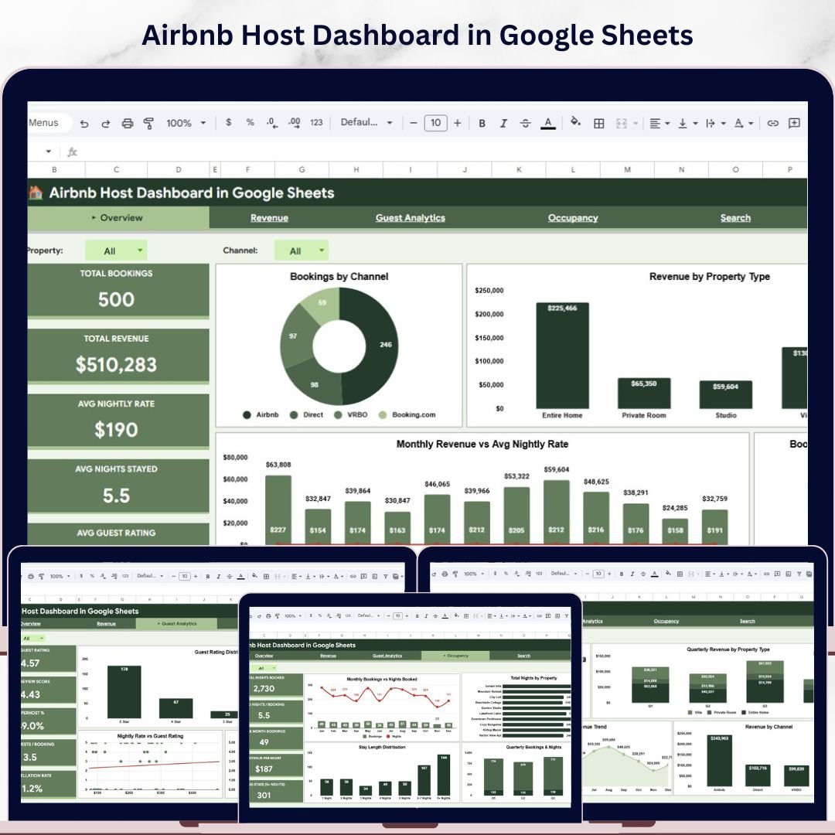Toggle strikethrough formatting
Screen dimensions: 835x835
525,123
